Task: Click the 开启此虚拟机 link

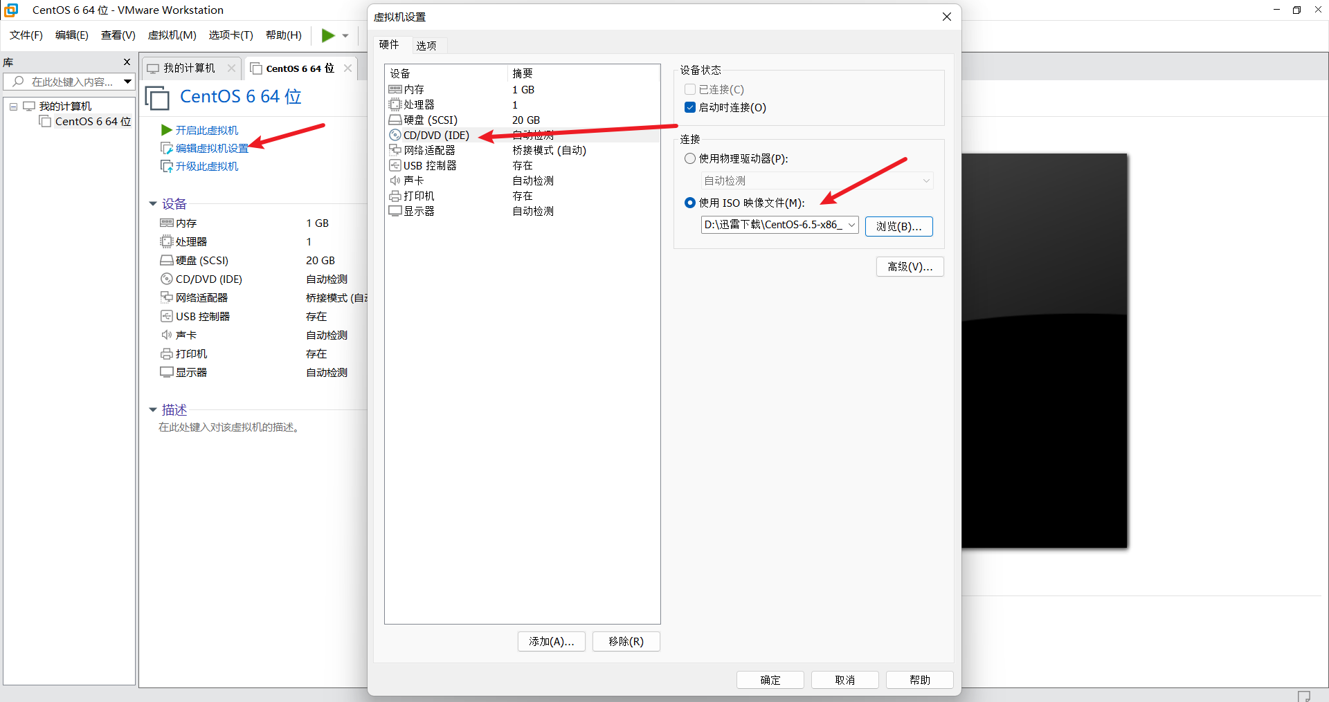Action: 206,130
